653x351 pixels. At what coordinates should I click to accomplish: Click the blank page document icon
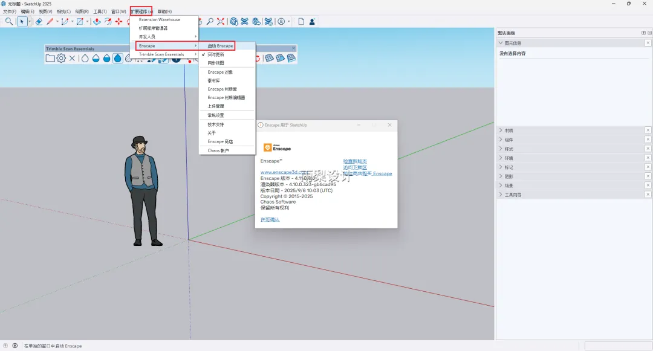tap(301, 22)
